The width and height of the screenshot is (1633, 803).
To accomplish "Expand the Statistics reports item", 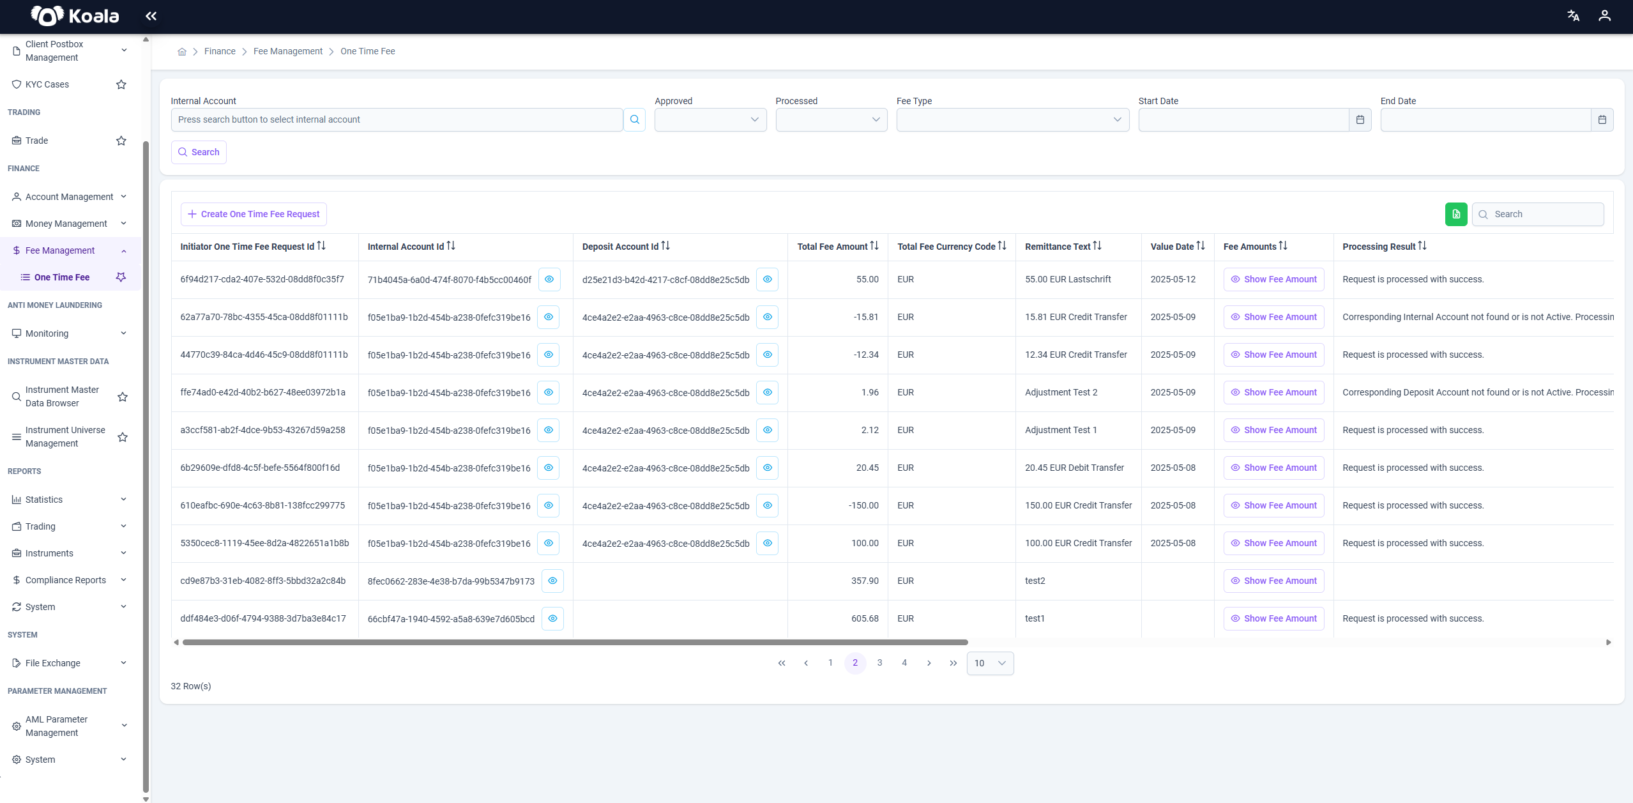I will pos(70,500).
